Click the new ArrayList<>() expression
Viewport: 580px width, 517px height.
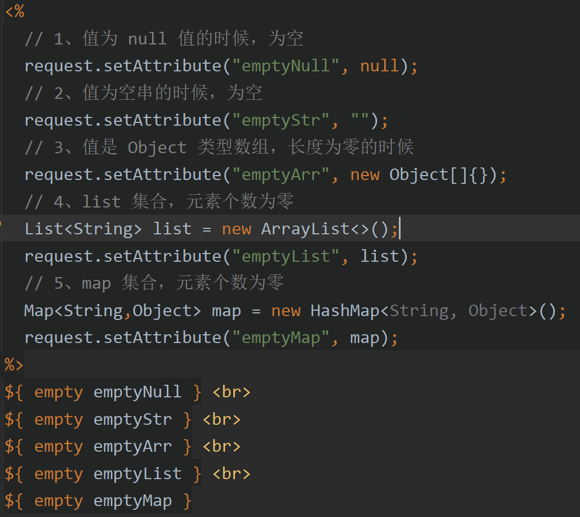point(305,229)
